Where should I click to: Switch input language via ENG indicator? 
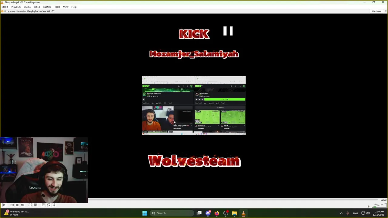tap(355, 213)
